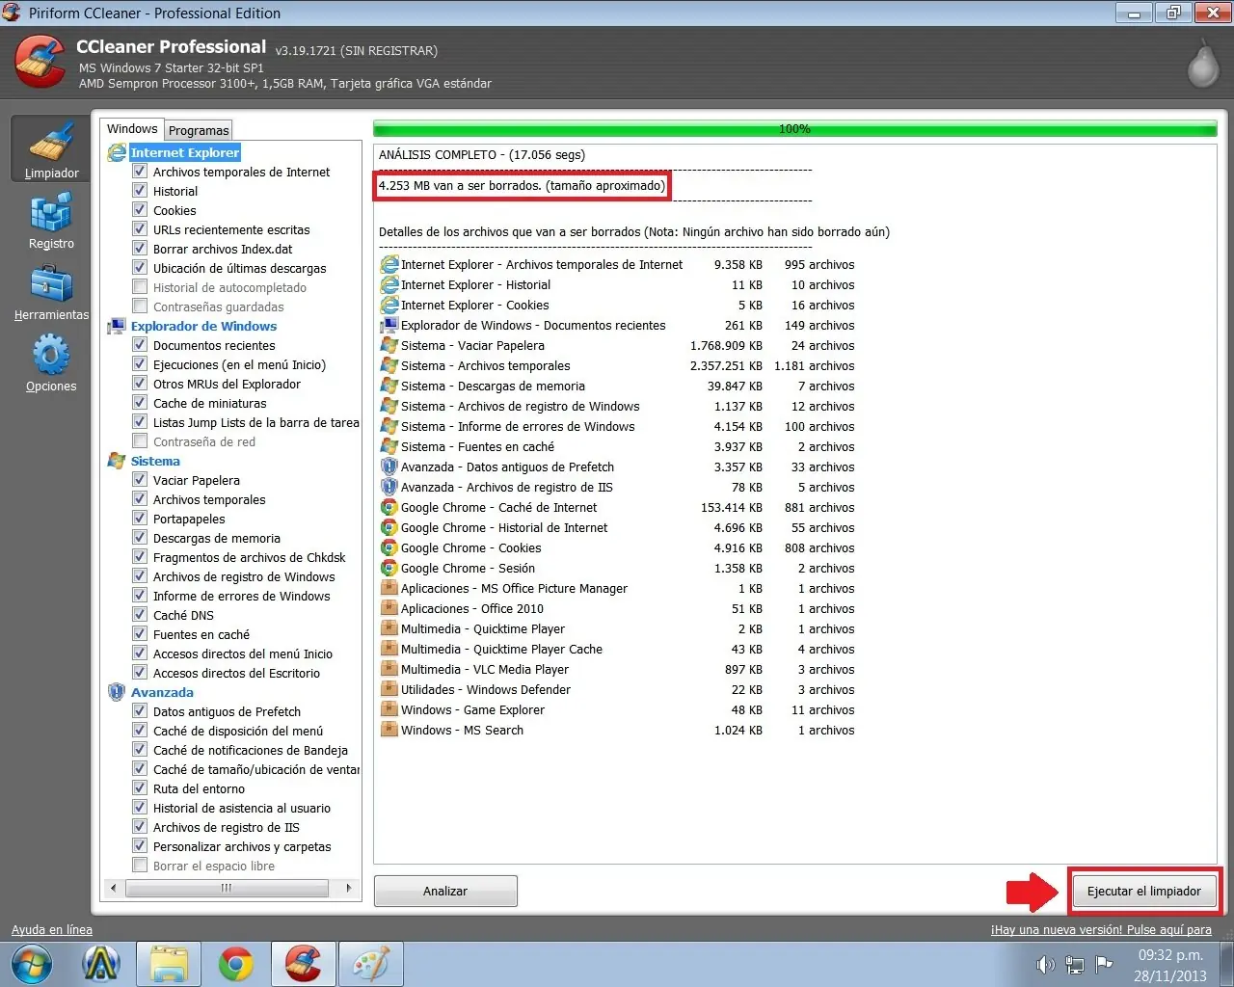Viewport: 1234px width, 987px height.
Task: Click the CCleaner logo in the header
Action: coord(40,62)
